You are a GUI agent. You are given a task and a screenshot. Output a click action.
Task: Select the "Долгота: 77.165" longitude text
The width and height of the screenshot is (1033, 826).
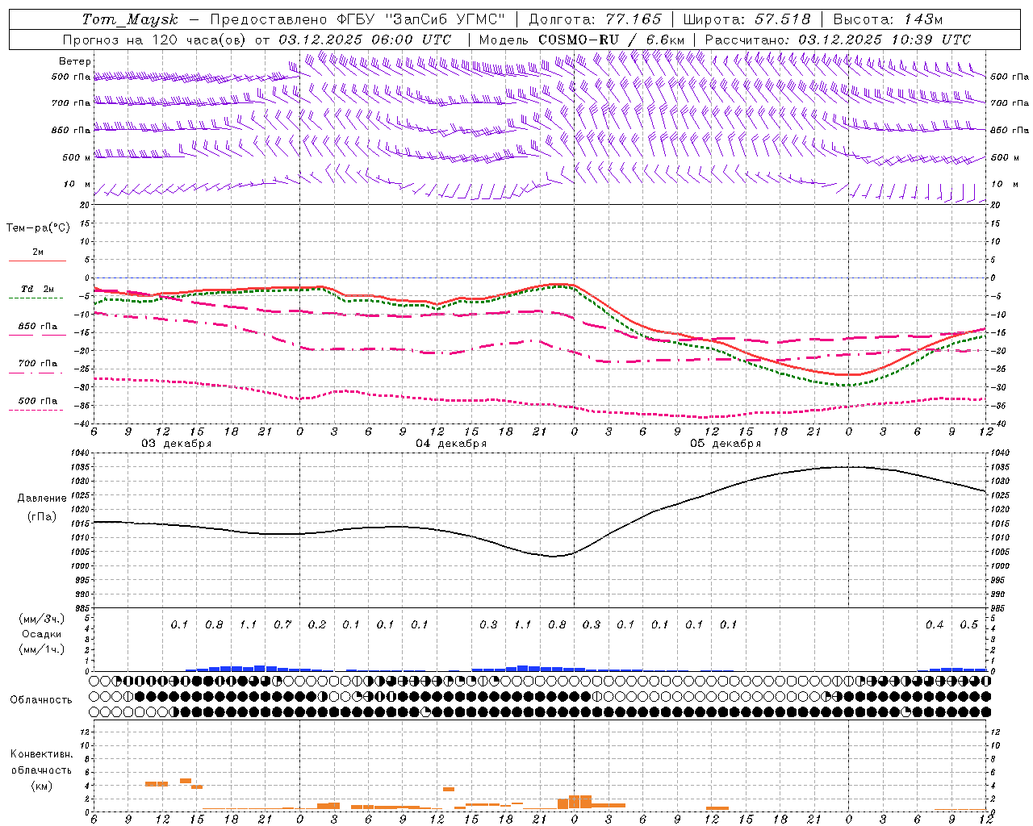(x=595, y=19)
